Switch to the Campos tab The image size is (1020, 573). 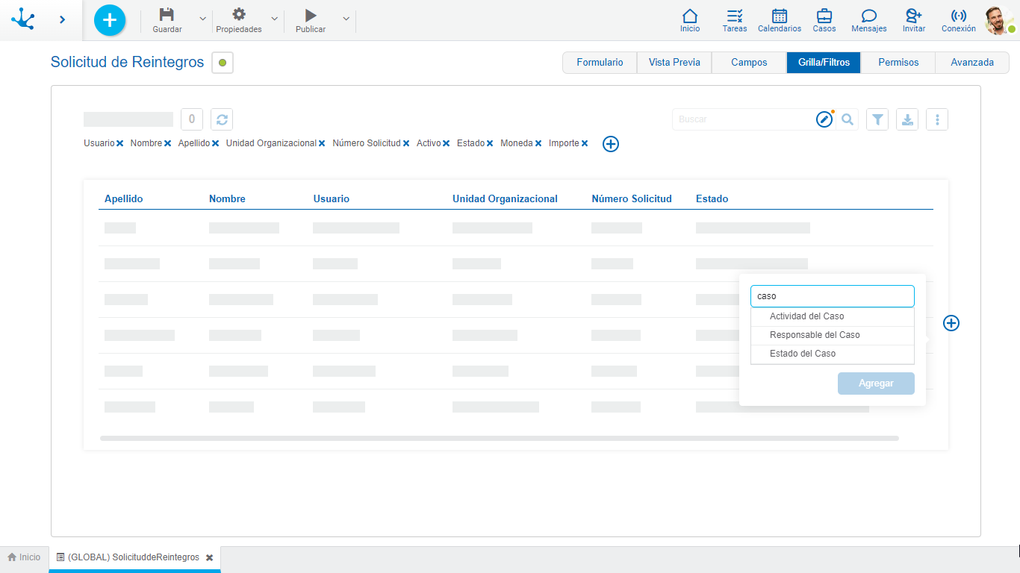(749, 63)
